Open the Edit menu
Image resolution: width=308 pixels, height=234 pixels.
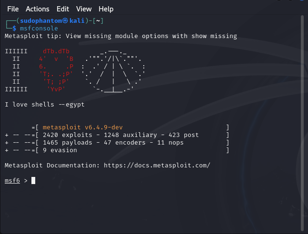click(x=63, y=9)
